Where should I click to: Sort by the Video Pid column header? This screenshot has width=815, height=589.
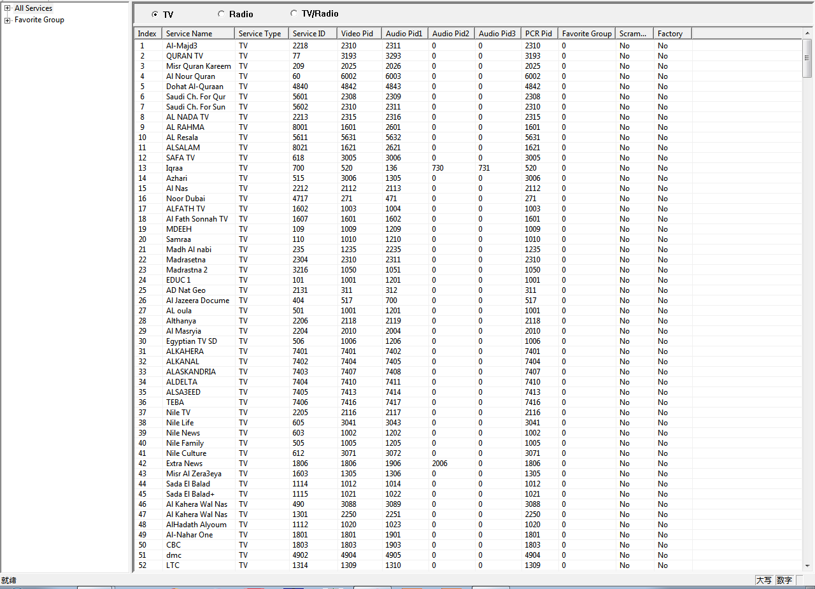click(x=359, y=33)
